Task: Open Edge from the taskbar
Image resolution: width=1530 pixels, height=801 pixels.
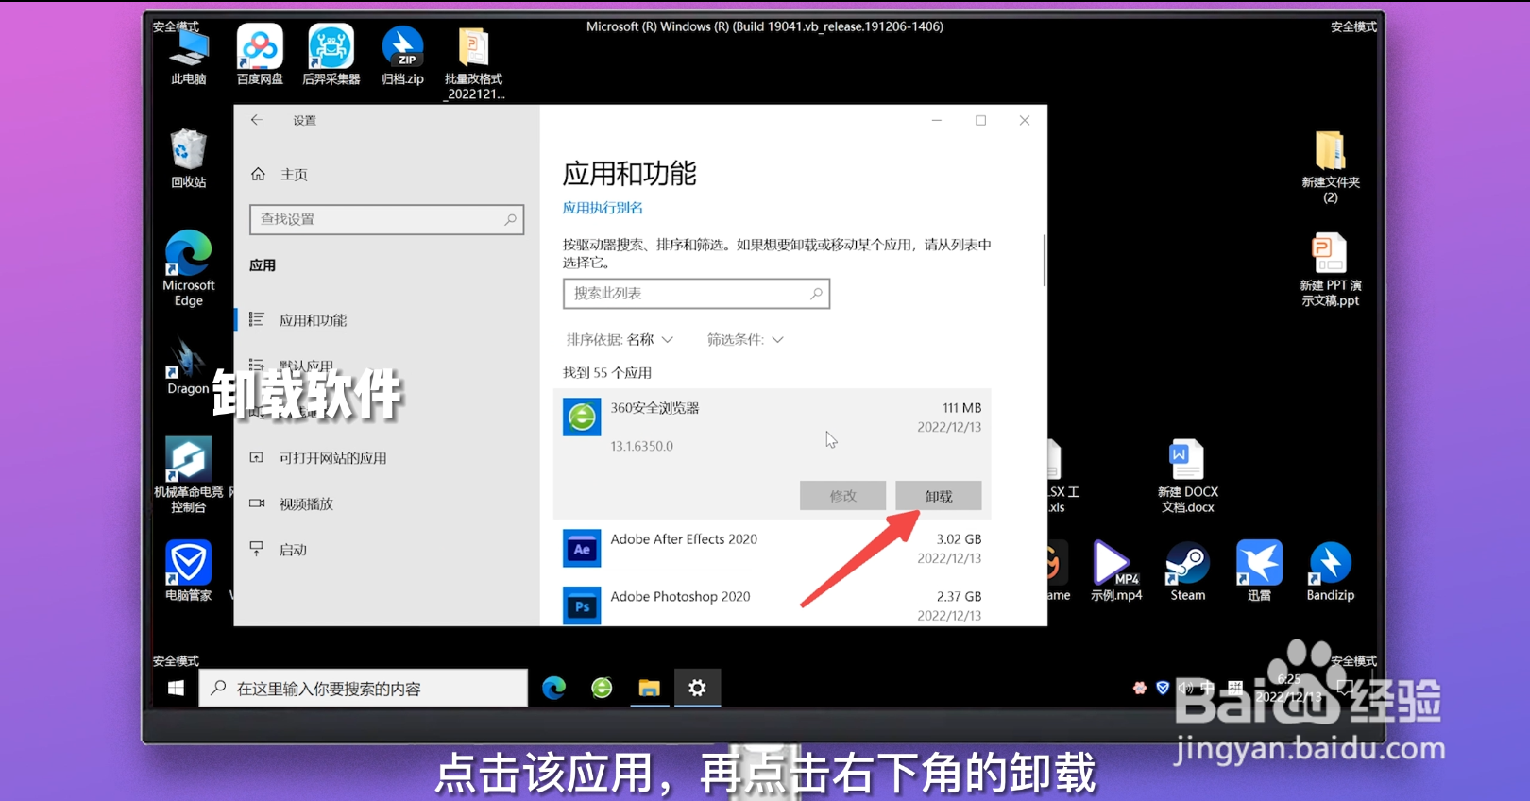Action: [x=554, y=689]
